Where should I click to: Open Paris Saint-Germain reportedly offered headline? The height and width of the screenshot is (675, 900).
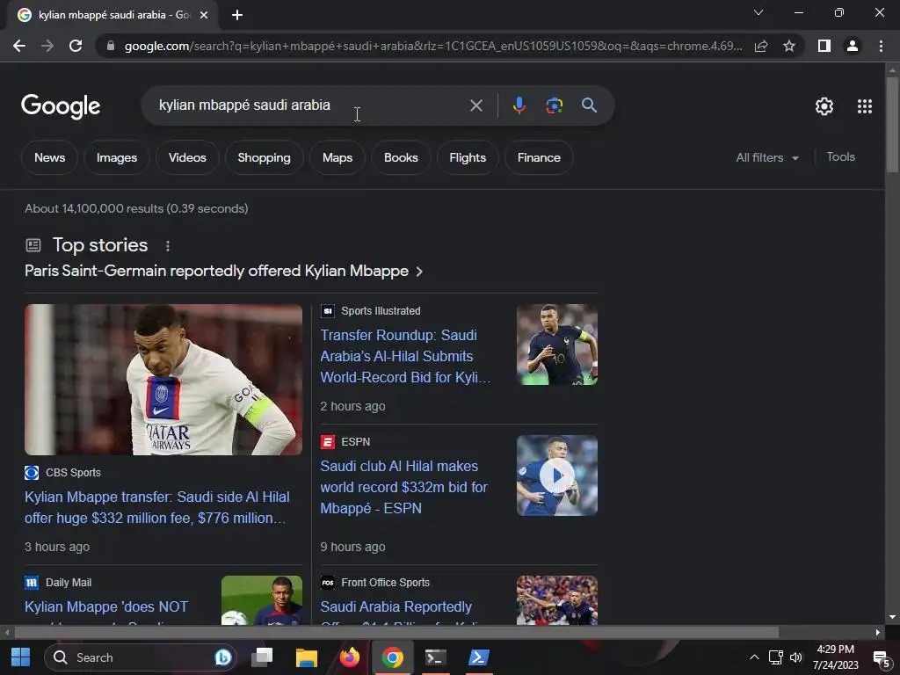[x=224, y=271]
